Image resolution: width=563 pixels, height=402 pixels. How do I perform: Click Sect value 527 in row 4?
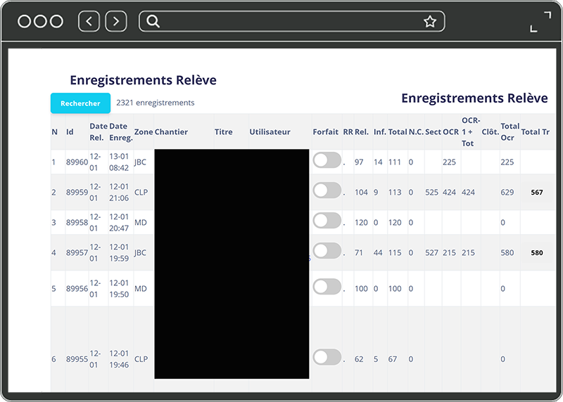point(431,252)
